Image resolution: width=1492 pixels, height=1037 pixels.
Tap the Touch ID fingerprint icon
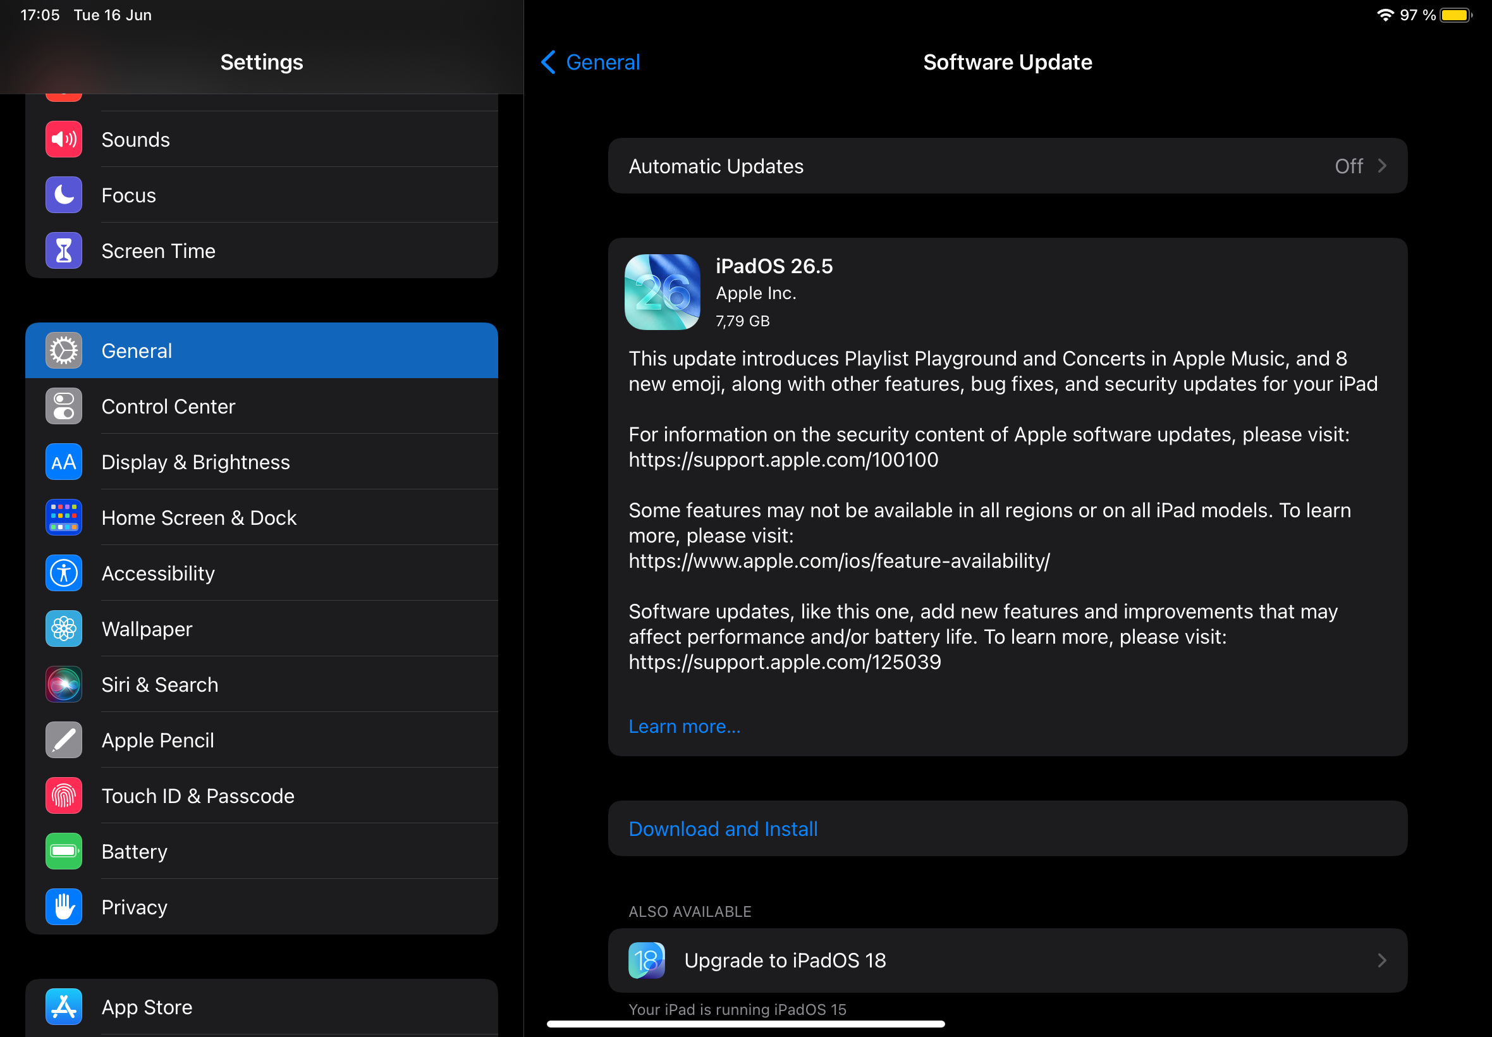click(64, 796)
